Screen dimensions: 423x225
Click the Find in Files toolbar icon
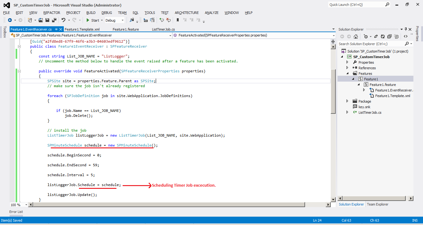(132, 20)
